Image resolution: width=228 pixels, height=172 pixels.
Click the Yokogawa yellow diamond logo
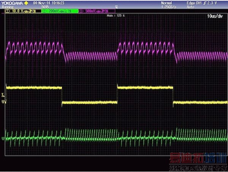(26, 3)
